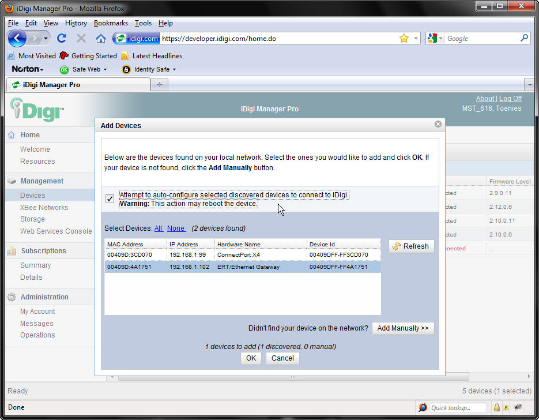The image size is (539, 420).
Task: Bookmark this page with the star icon
Action: point(404,38)
